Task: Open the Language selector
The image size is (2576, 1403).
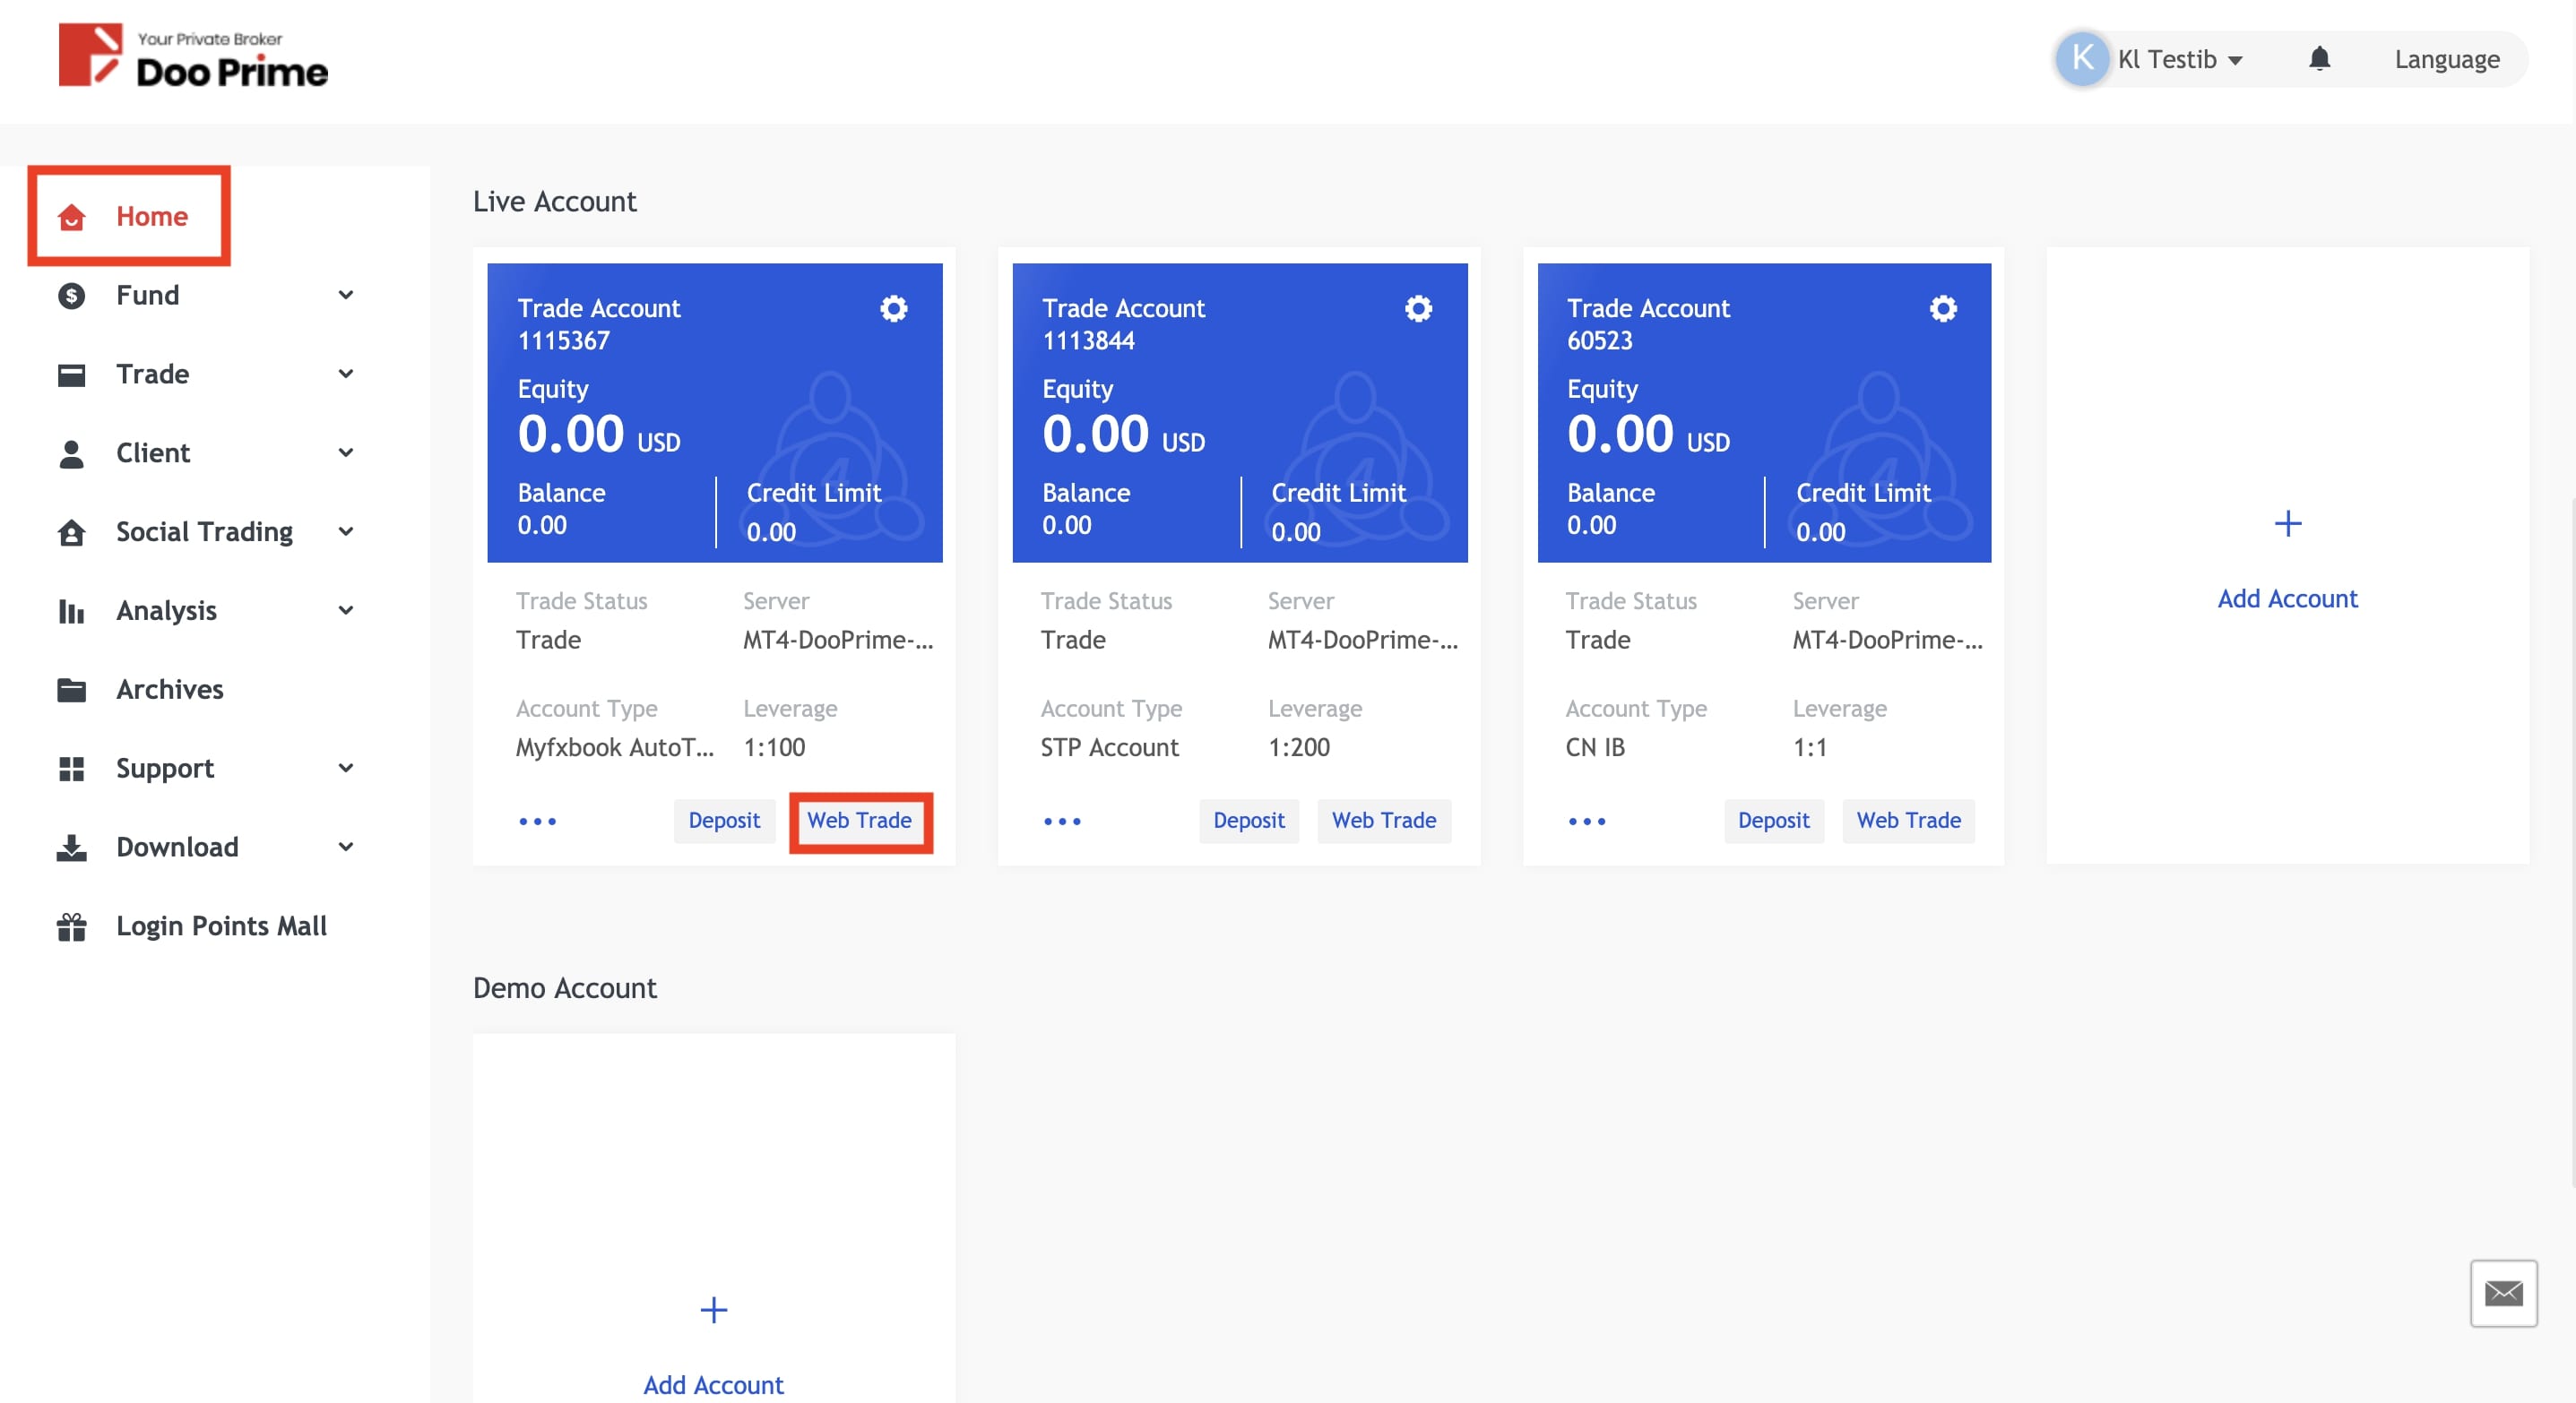Action: 2446,60
